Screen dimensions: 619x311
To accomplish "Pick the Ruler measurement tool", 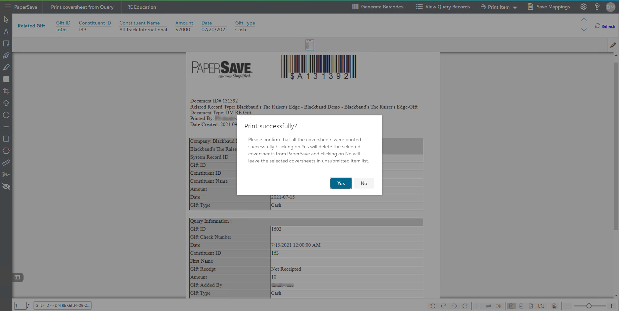I will [x=6, y=163].
